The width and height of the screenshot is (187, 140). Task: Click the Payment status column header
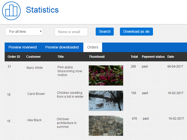153,57
